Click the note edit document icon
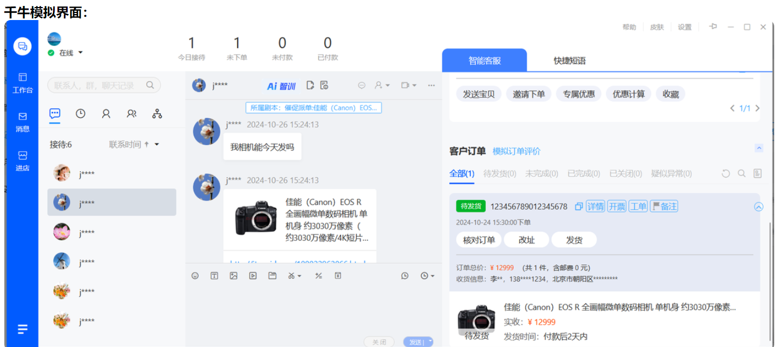Image resolution: width=778 pixels, height=347 pixels. [310, 85]
